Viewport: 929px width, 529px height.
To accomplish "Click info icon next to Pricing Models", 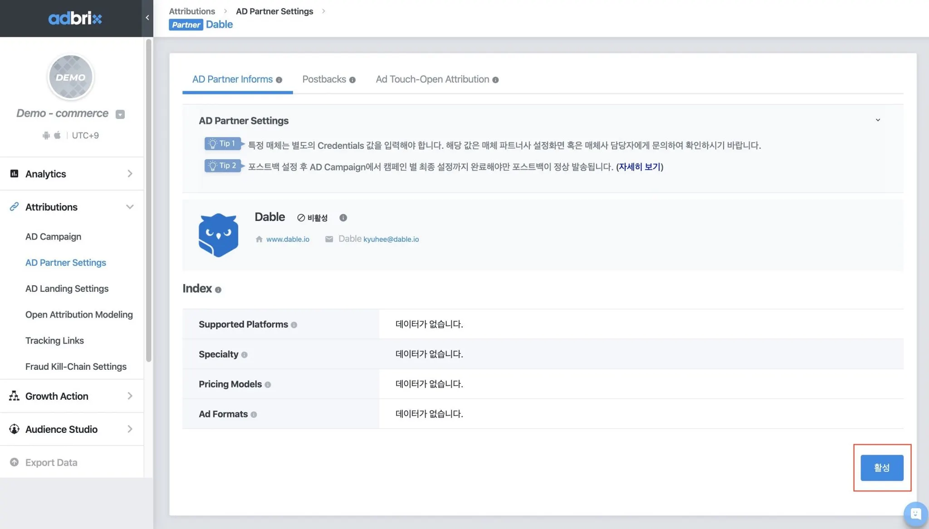I will 268,385.
